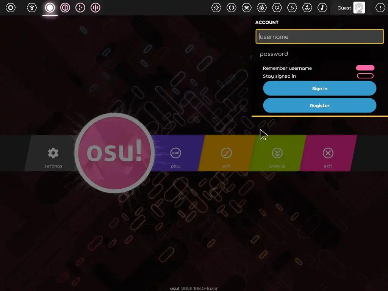This screenshot has width=388, height=291.
Task: Open the sparkle burst toolbar icon
Action: click(216, 8)
